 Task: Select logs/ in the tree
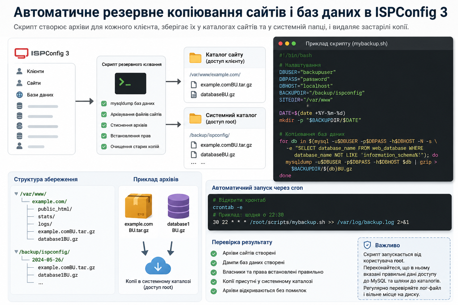pyautogui.click(x=45, y=224)
